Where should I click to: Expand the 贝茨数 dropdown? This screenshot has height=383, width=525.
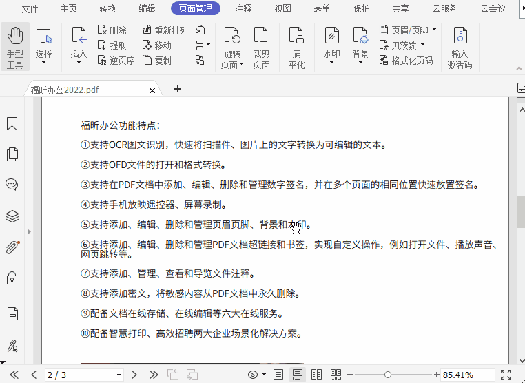tap(422, 44)
